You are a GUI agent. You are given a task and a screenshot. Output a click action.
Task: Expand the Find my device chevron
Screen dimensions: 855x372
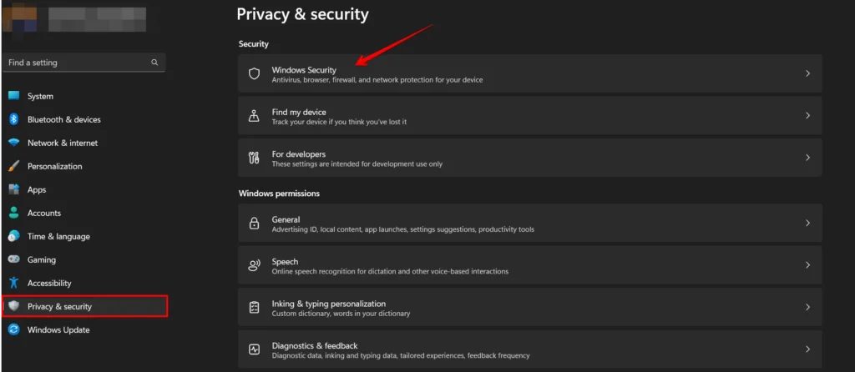point(808,115)
